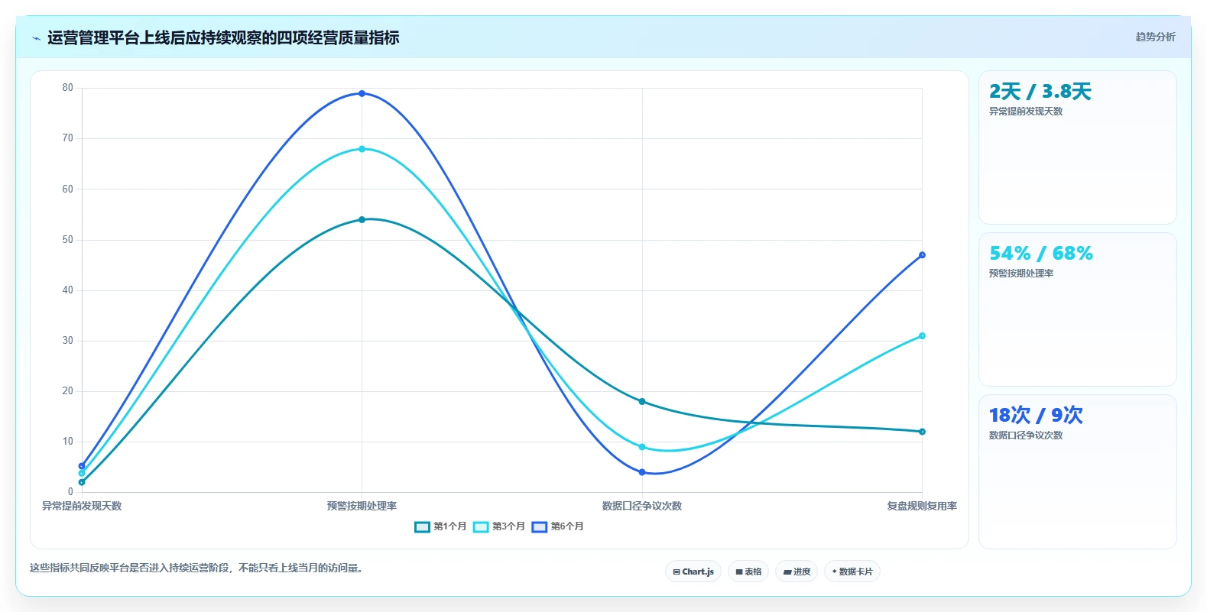The width and height of the screenshot is (1207, 612).
Task: Click the y-axis tick label 50
Action: click(x=68, y=240)
